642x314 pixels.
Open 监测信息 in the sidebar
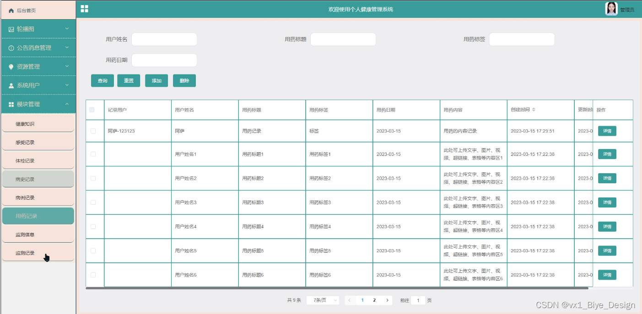[x=38, y=234]
